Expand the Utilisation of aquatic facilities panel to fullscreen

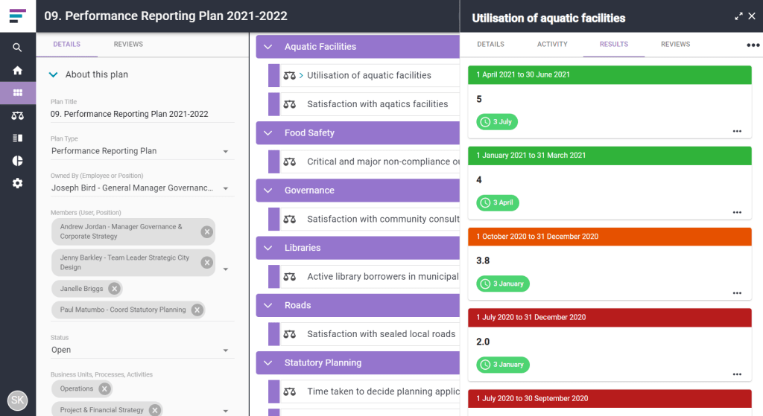[x=738, y=16]
